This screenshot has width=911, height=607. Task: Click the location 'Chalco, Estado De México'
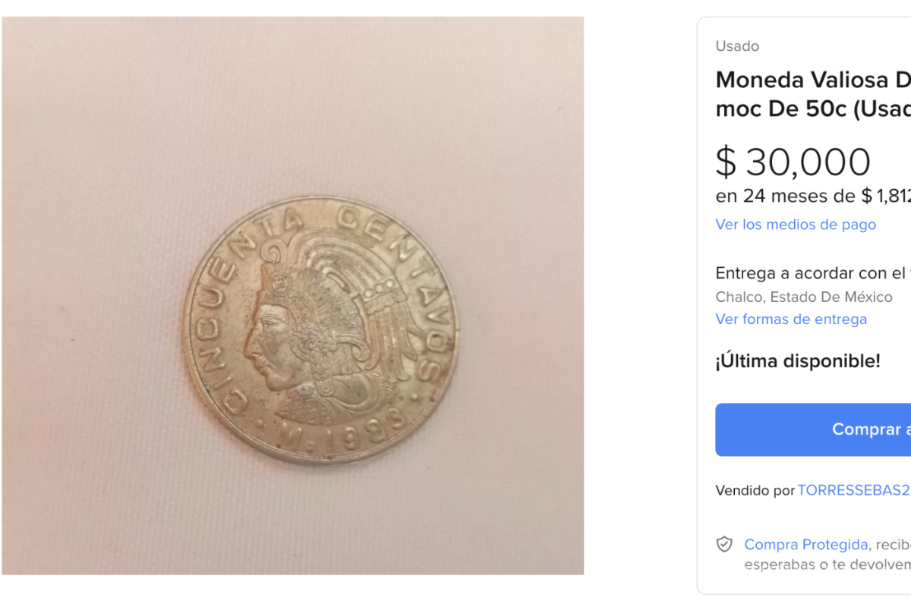pyautogui.click(x=803, y=297)
